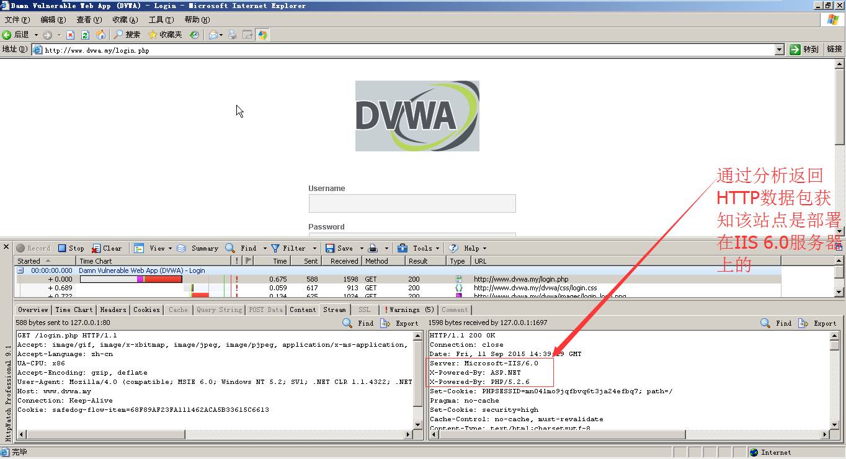The width and height of the screenshot is (846, 459).
Task: Click the page vertical scrollbar down arrow
Action: pos(840,231)
